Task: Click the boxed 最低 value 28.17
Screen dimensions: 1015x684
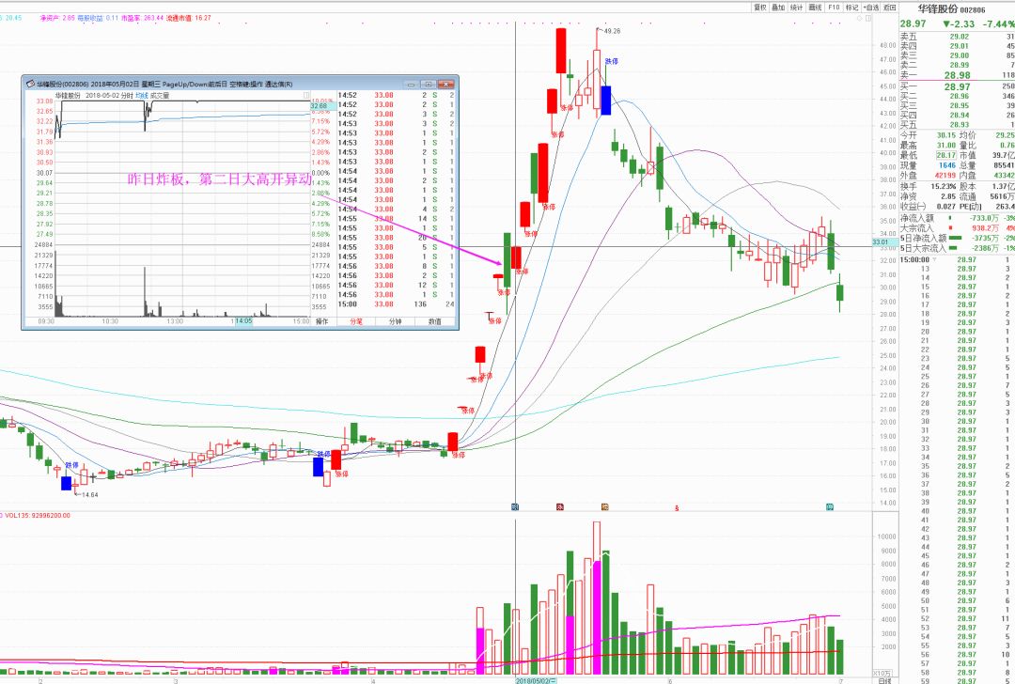Action: pyautogui.click(x=945, y=155)
